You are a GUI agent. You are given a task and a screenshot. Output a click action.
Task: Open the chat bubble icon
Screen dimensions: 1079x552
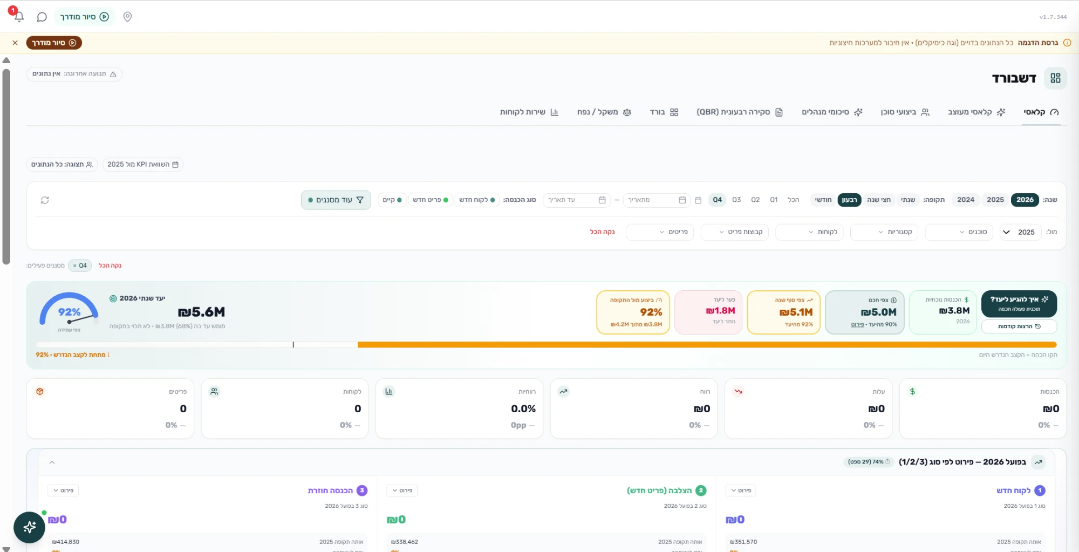pyautogui.click(x=42, y=17)
